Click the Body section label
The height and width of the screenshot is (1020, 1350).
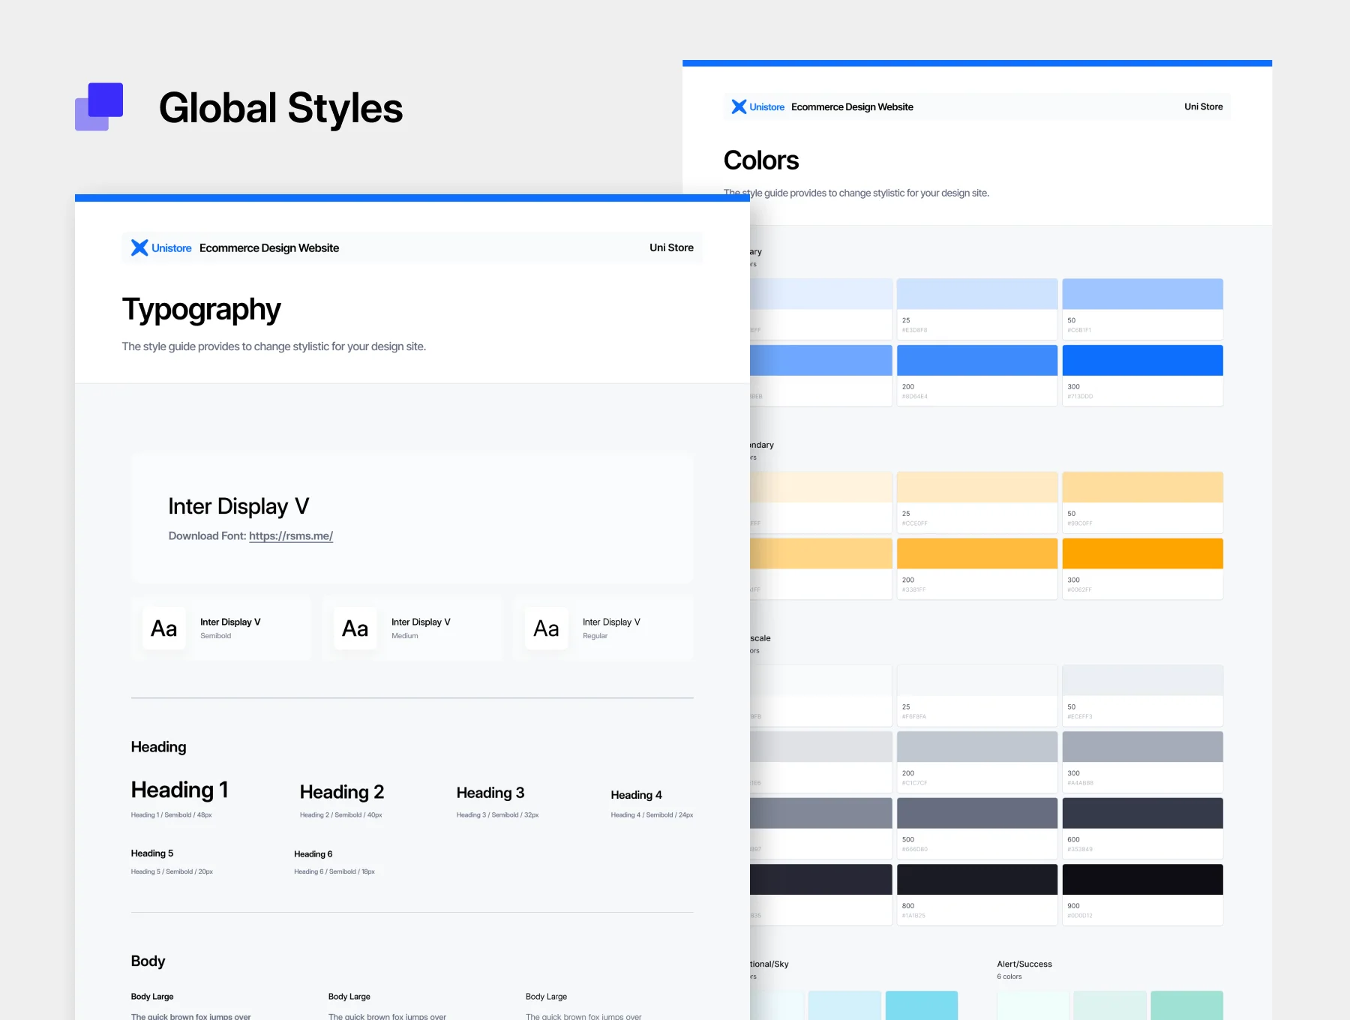[x=148, y=961]
